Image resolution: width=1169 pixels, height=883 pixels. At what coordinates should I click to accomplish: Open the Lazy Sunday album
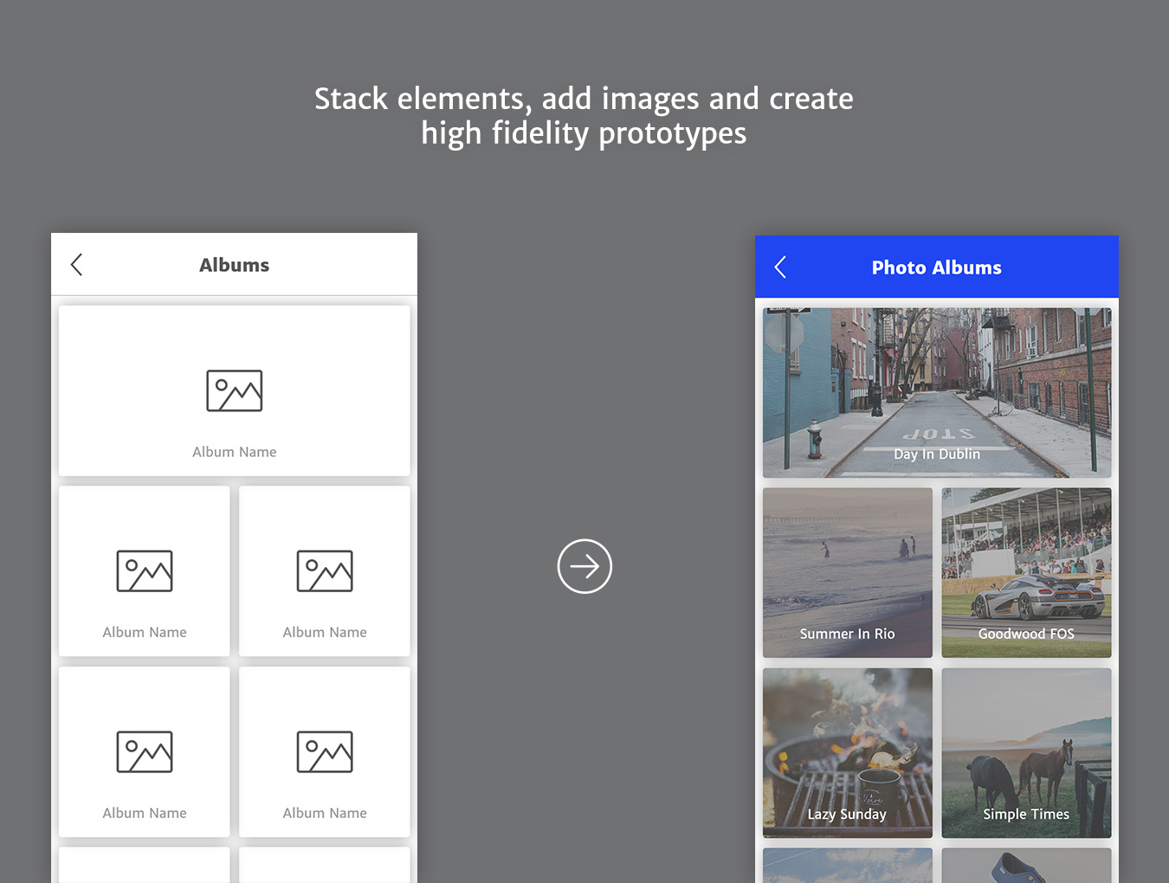847,751
